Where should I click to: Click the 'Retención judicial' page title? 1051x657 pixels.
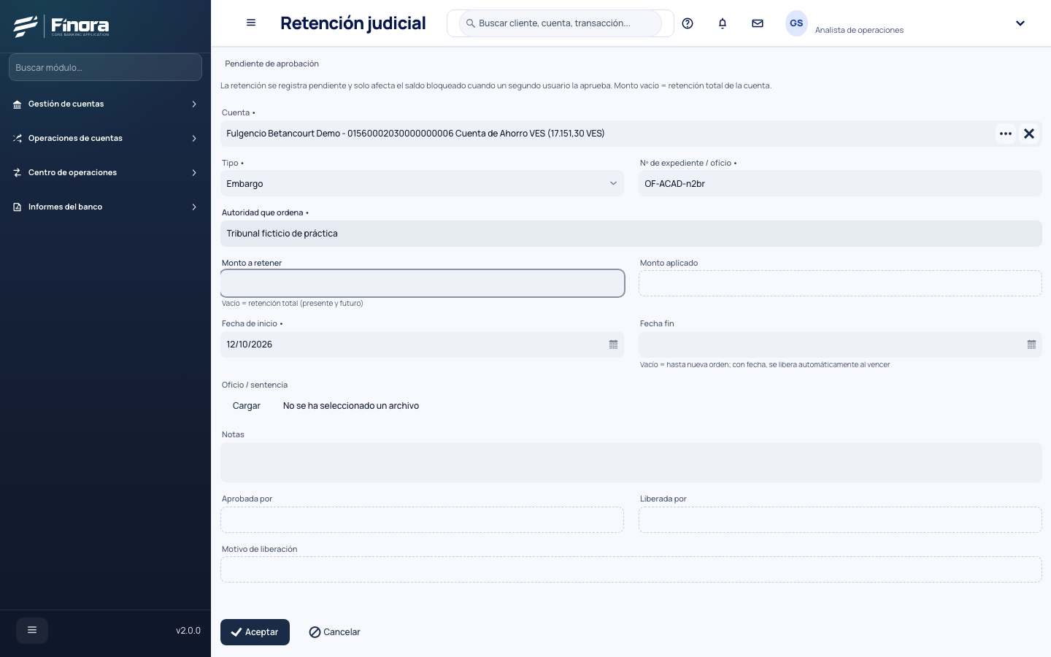pos(353,23)
